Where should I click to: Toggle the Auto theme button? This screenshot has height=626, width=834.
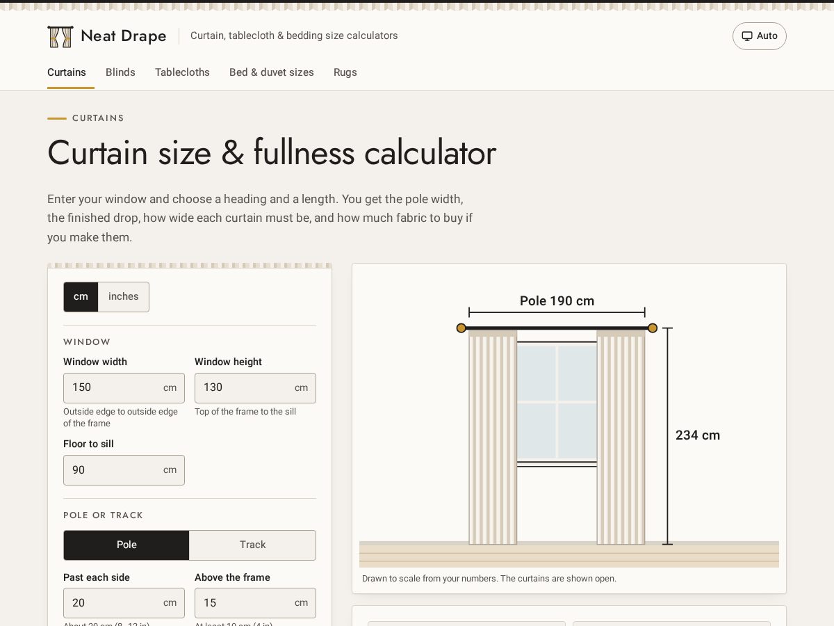click(760, 36)
